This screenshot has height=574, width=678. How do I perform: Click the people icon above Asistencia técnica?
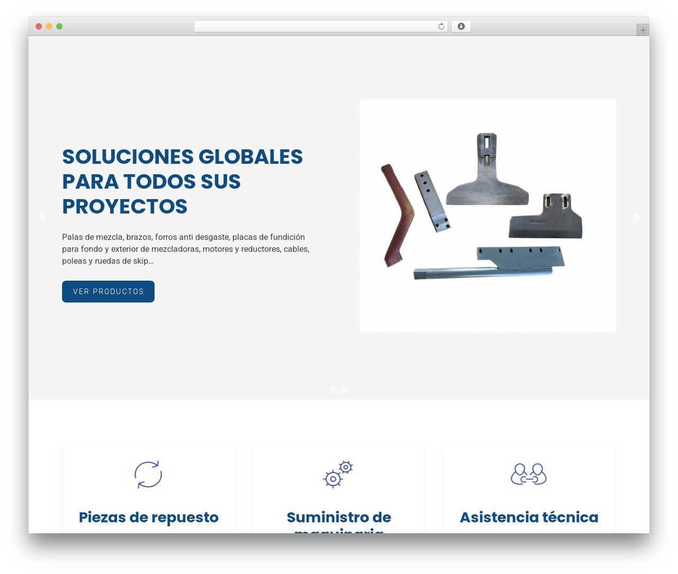point(529,474)
